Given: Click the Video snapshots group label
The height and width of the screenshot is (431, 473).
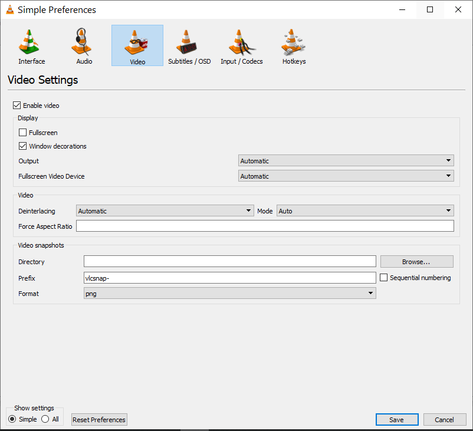Looking at the screenshot, I should pos(41,245).
